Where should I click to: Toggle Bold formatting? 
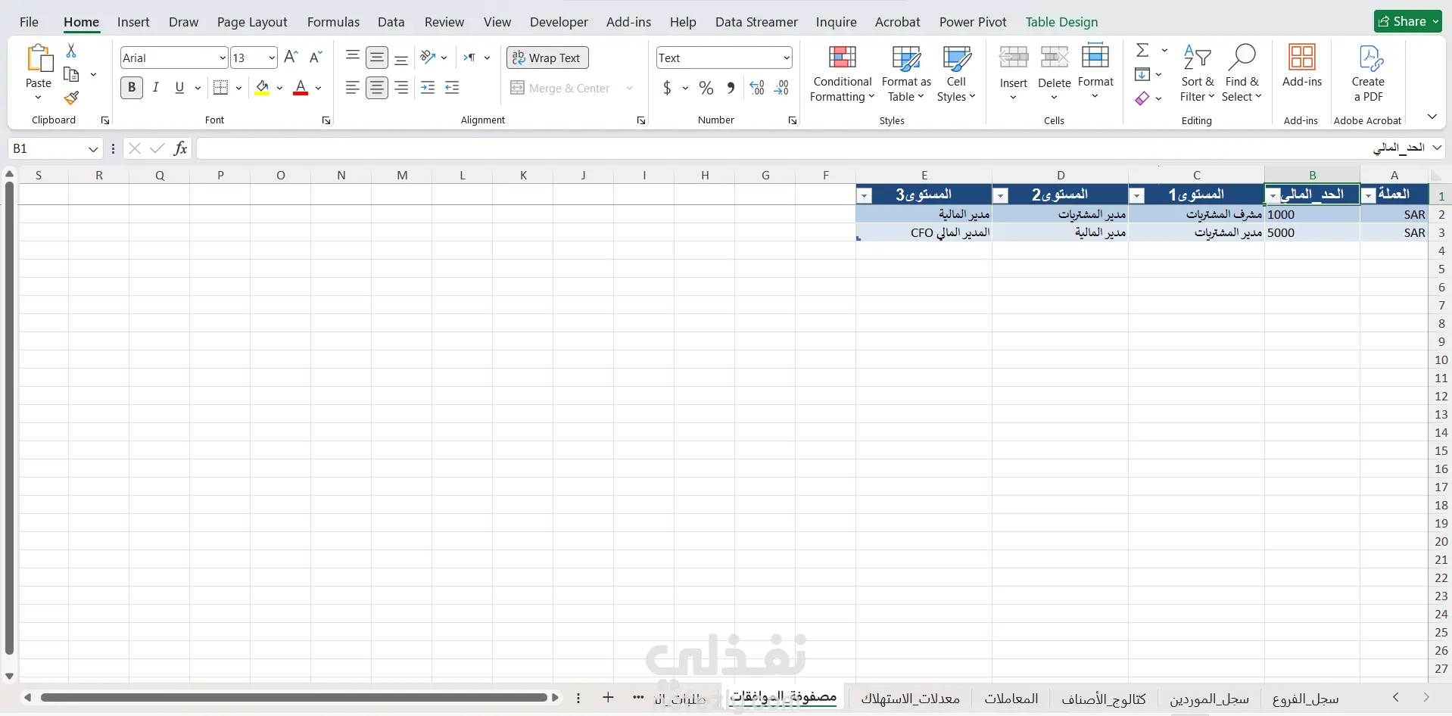coord(132,88)
